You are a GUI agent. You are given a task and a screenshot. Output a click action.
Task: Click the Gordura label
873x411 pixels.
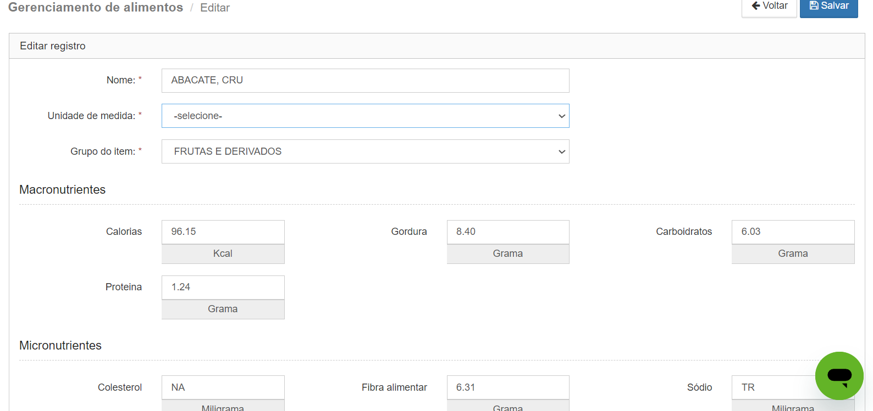tap(409, 232)
